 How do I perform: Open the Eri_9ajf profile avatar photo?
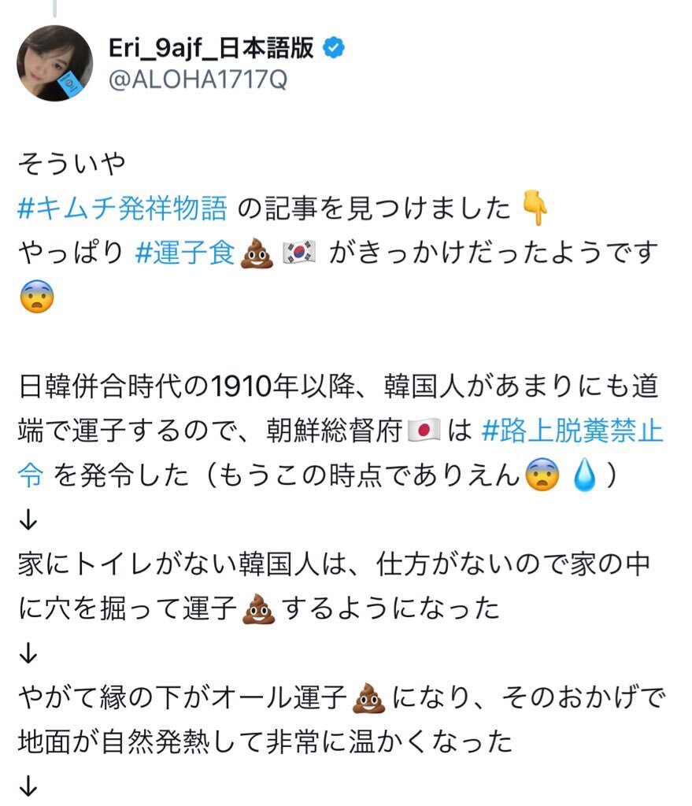click(x=55, y=63)
